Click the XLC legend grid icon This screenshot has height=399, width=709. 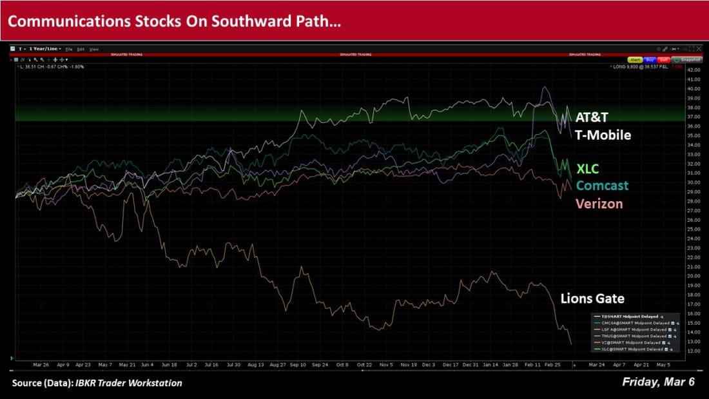(666, 349)
